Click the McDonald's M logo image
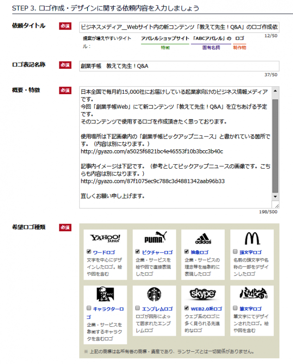Screen dimensions: 293x364 click(x=252, y=238)
